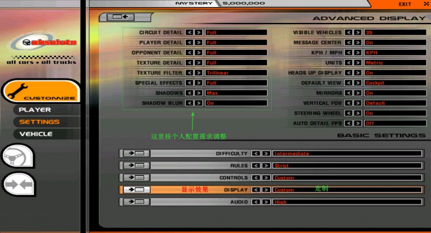
Task: Lower Player Detail using left arrow
Action: pos(189,43)
